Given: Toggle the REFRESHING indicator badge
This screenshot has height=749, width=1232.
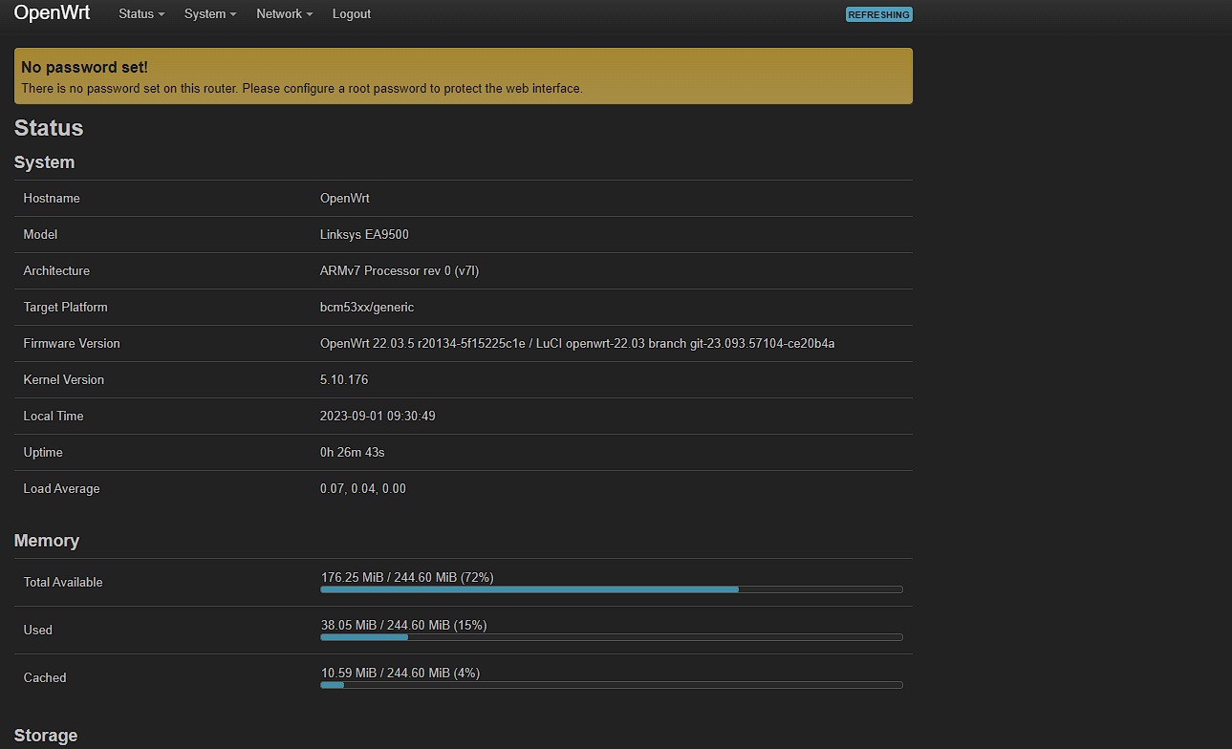Looking at the screenshot, I should click(878, 14).
